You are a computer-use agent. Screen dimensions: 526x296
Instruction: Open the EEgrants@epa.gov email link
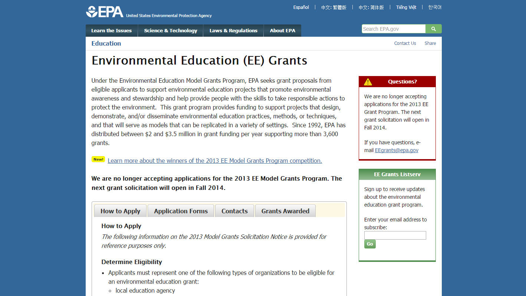[397, 150]
